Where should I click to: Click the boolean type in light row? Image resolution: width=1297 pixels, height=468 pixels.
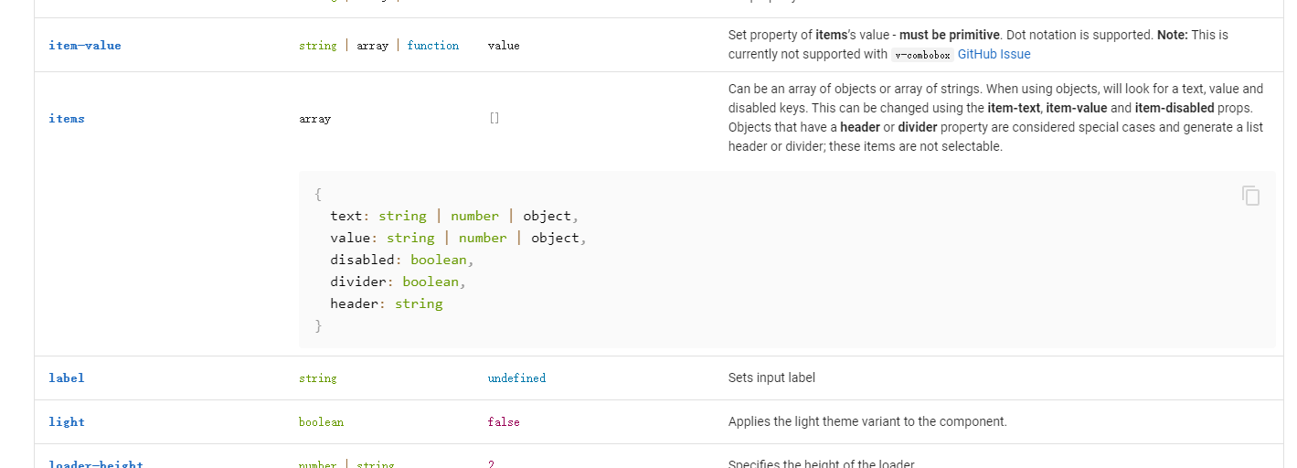[x=321, y=422]
